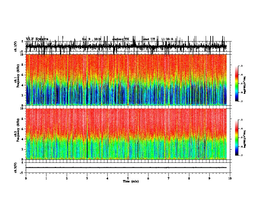The image size is (259, 200).
Task: Click time-axis tick label 2 at bottom
Action: (x=67, y=178)
